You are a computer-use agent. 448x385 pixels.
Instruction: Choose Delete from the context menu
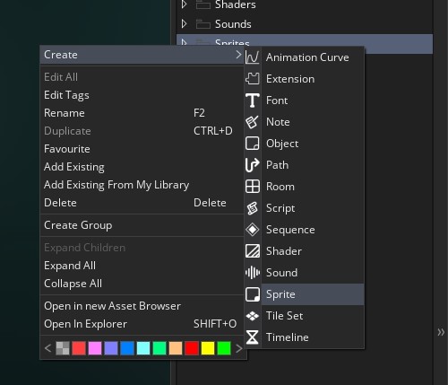tap(142, 203)
